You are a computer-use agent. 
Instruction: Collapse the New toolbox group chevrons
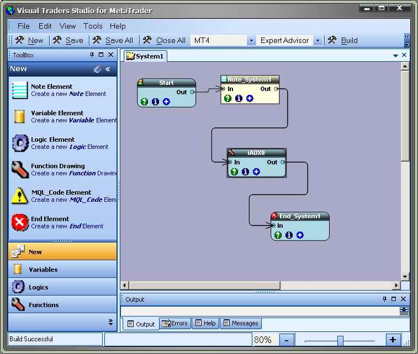(x=108, y=69)
